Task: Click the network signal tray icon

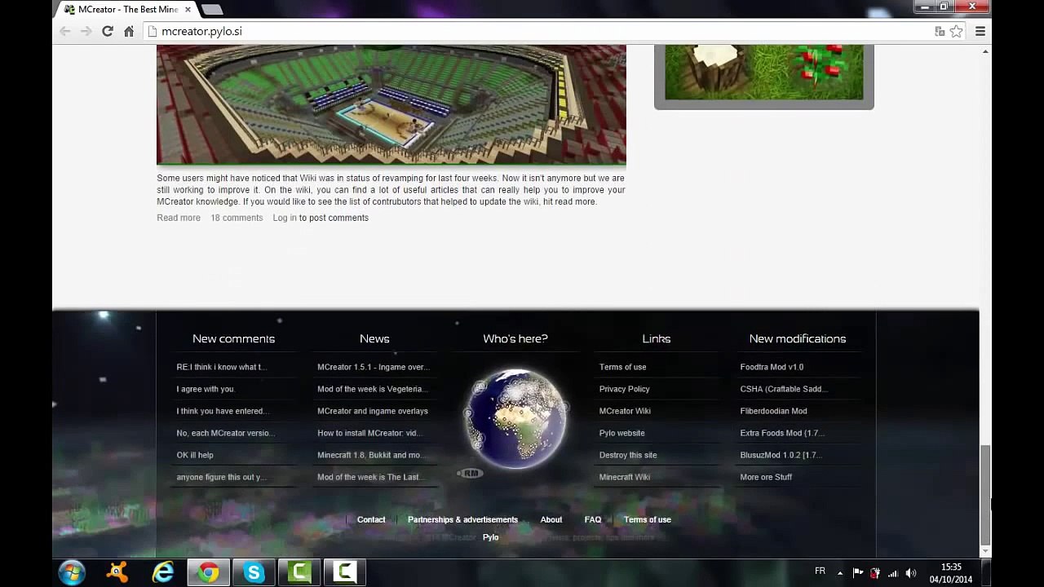Action: pos(893,573)
